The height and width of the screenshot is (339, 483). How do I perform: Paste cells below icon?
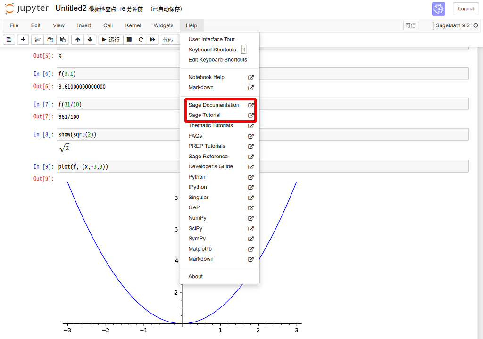click(x=63, y=40)
